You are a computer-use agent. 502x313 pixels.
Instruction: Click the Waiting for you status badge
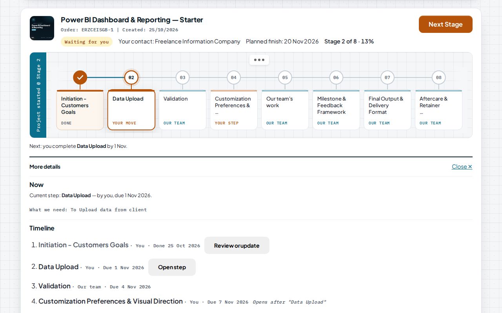[87, 42]
